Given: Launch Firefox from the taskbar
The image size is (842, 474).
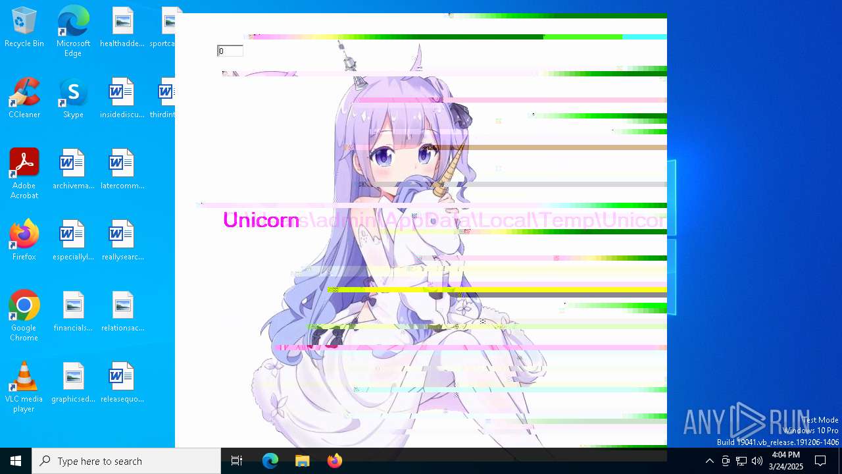Looking at the screenshot, I should point(335,461).
